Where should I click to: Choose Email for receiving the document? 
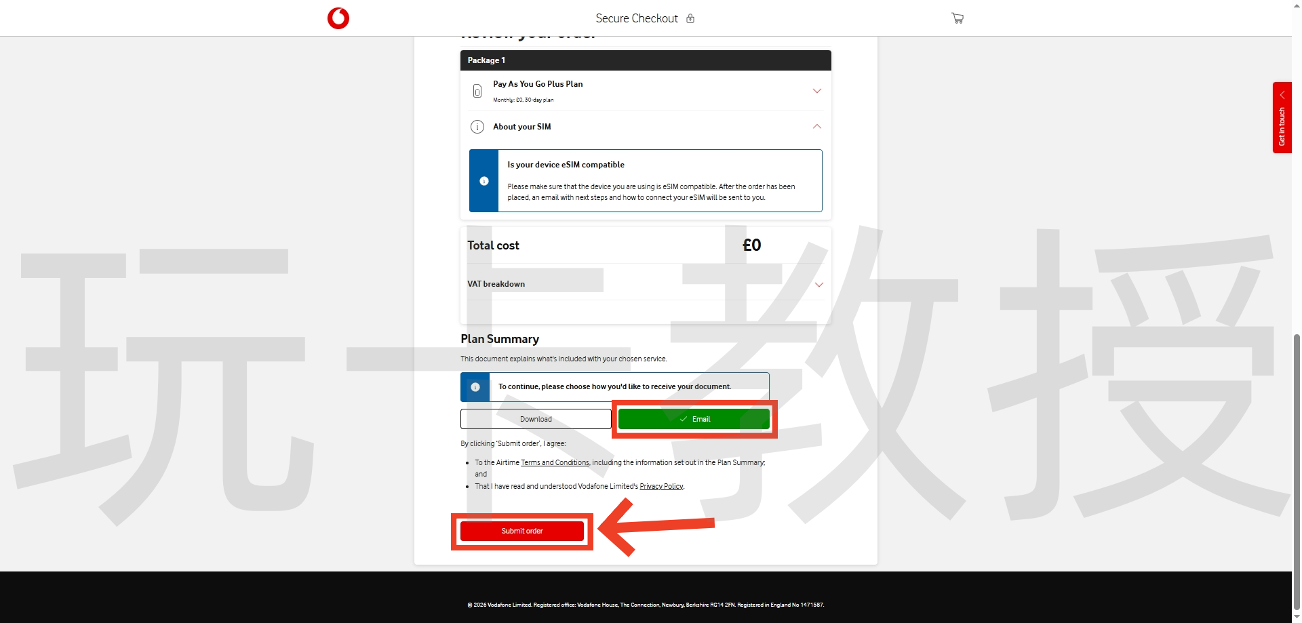694,419
